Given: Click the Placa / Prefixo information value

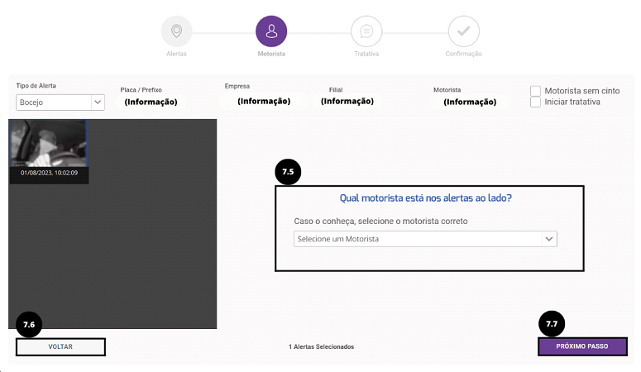Looking at the screenshot, I should [151, 102].
